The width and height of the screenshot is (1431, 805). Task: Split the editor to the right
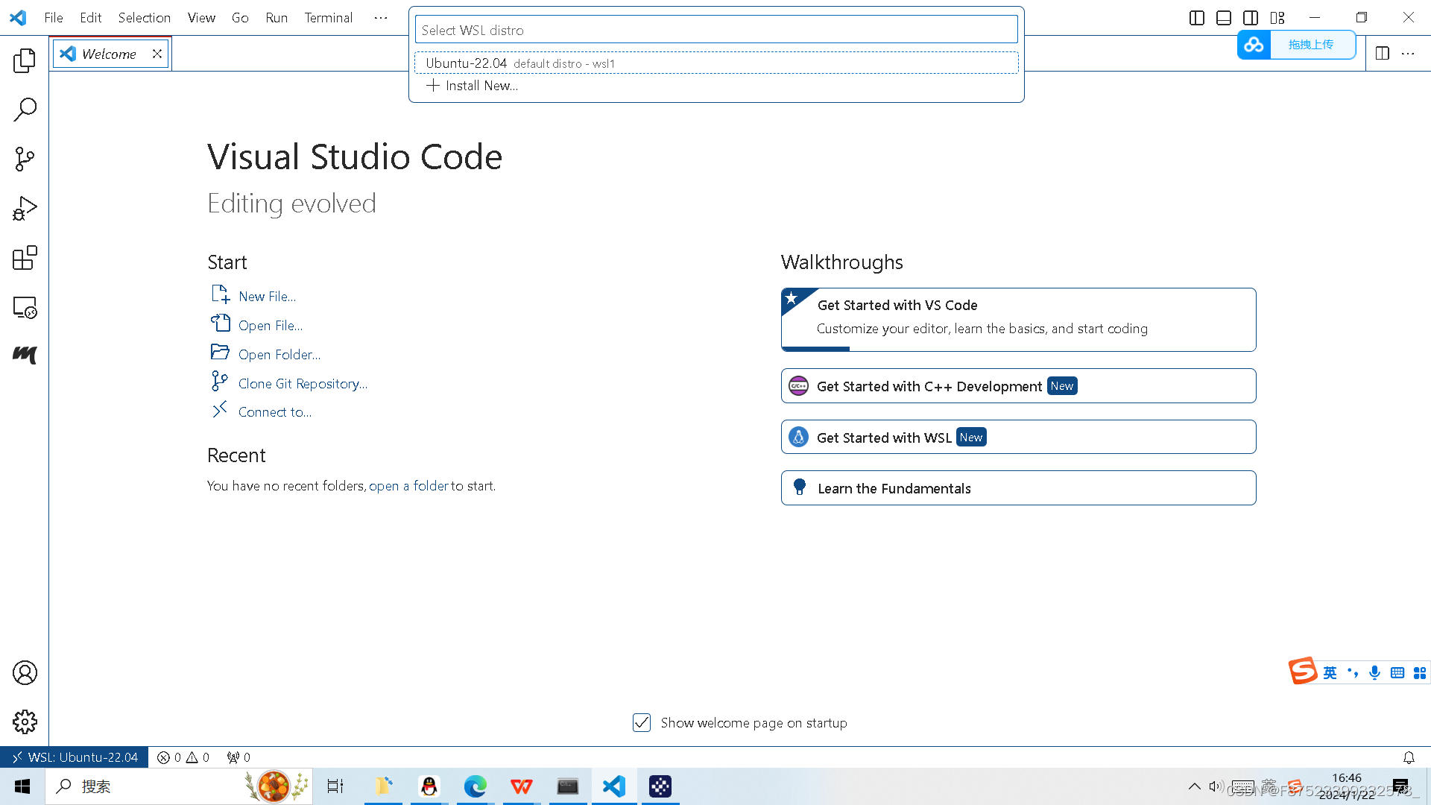coord(1383,54)
